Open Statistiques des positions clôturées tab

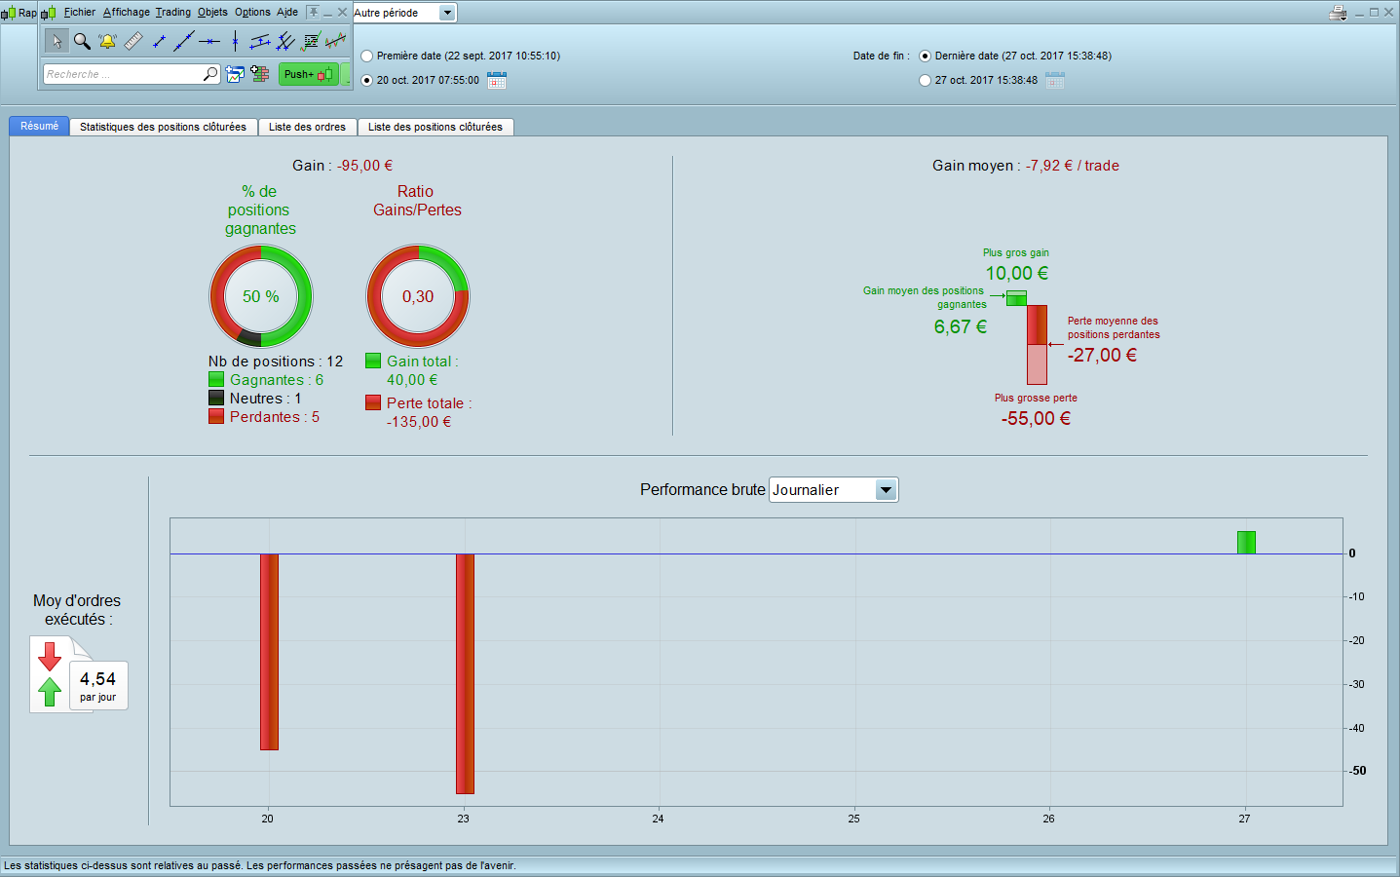(163, 127)
